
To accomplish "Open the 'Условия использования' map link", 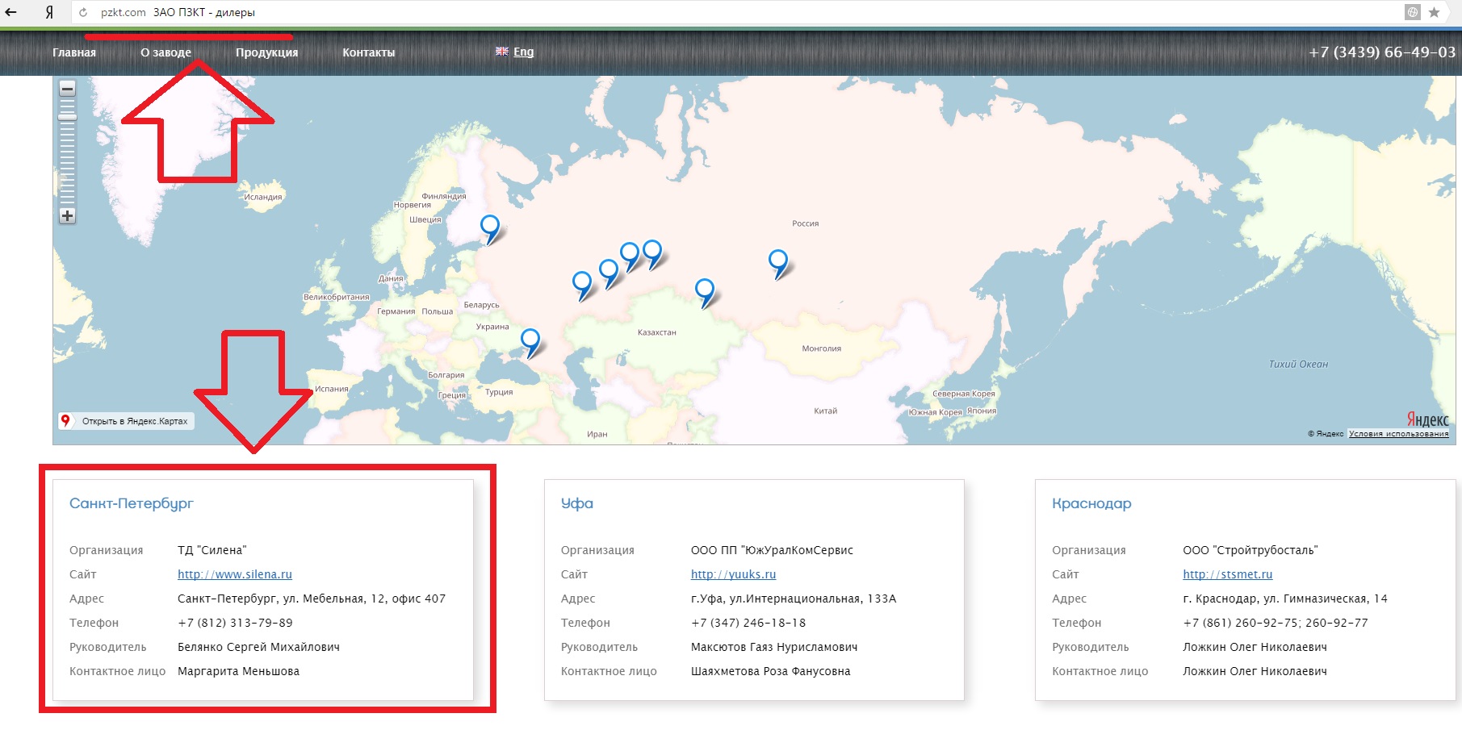I will pyautogui.click(x=1398, y=434).
